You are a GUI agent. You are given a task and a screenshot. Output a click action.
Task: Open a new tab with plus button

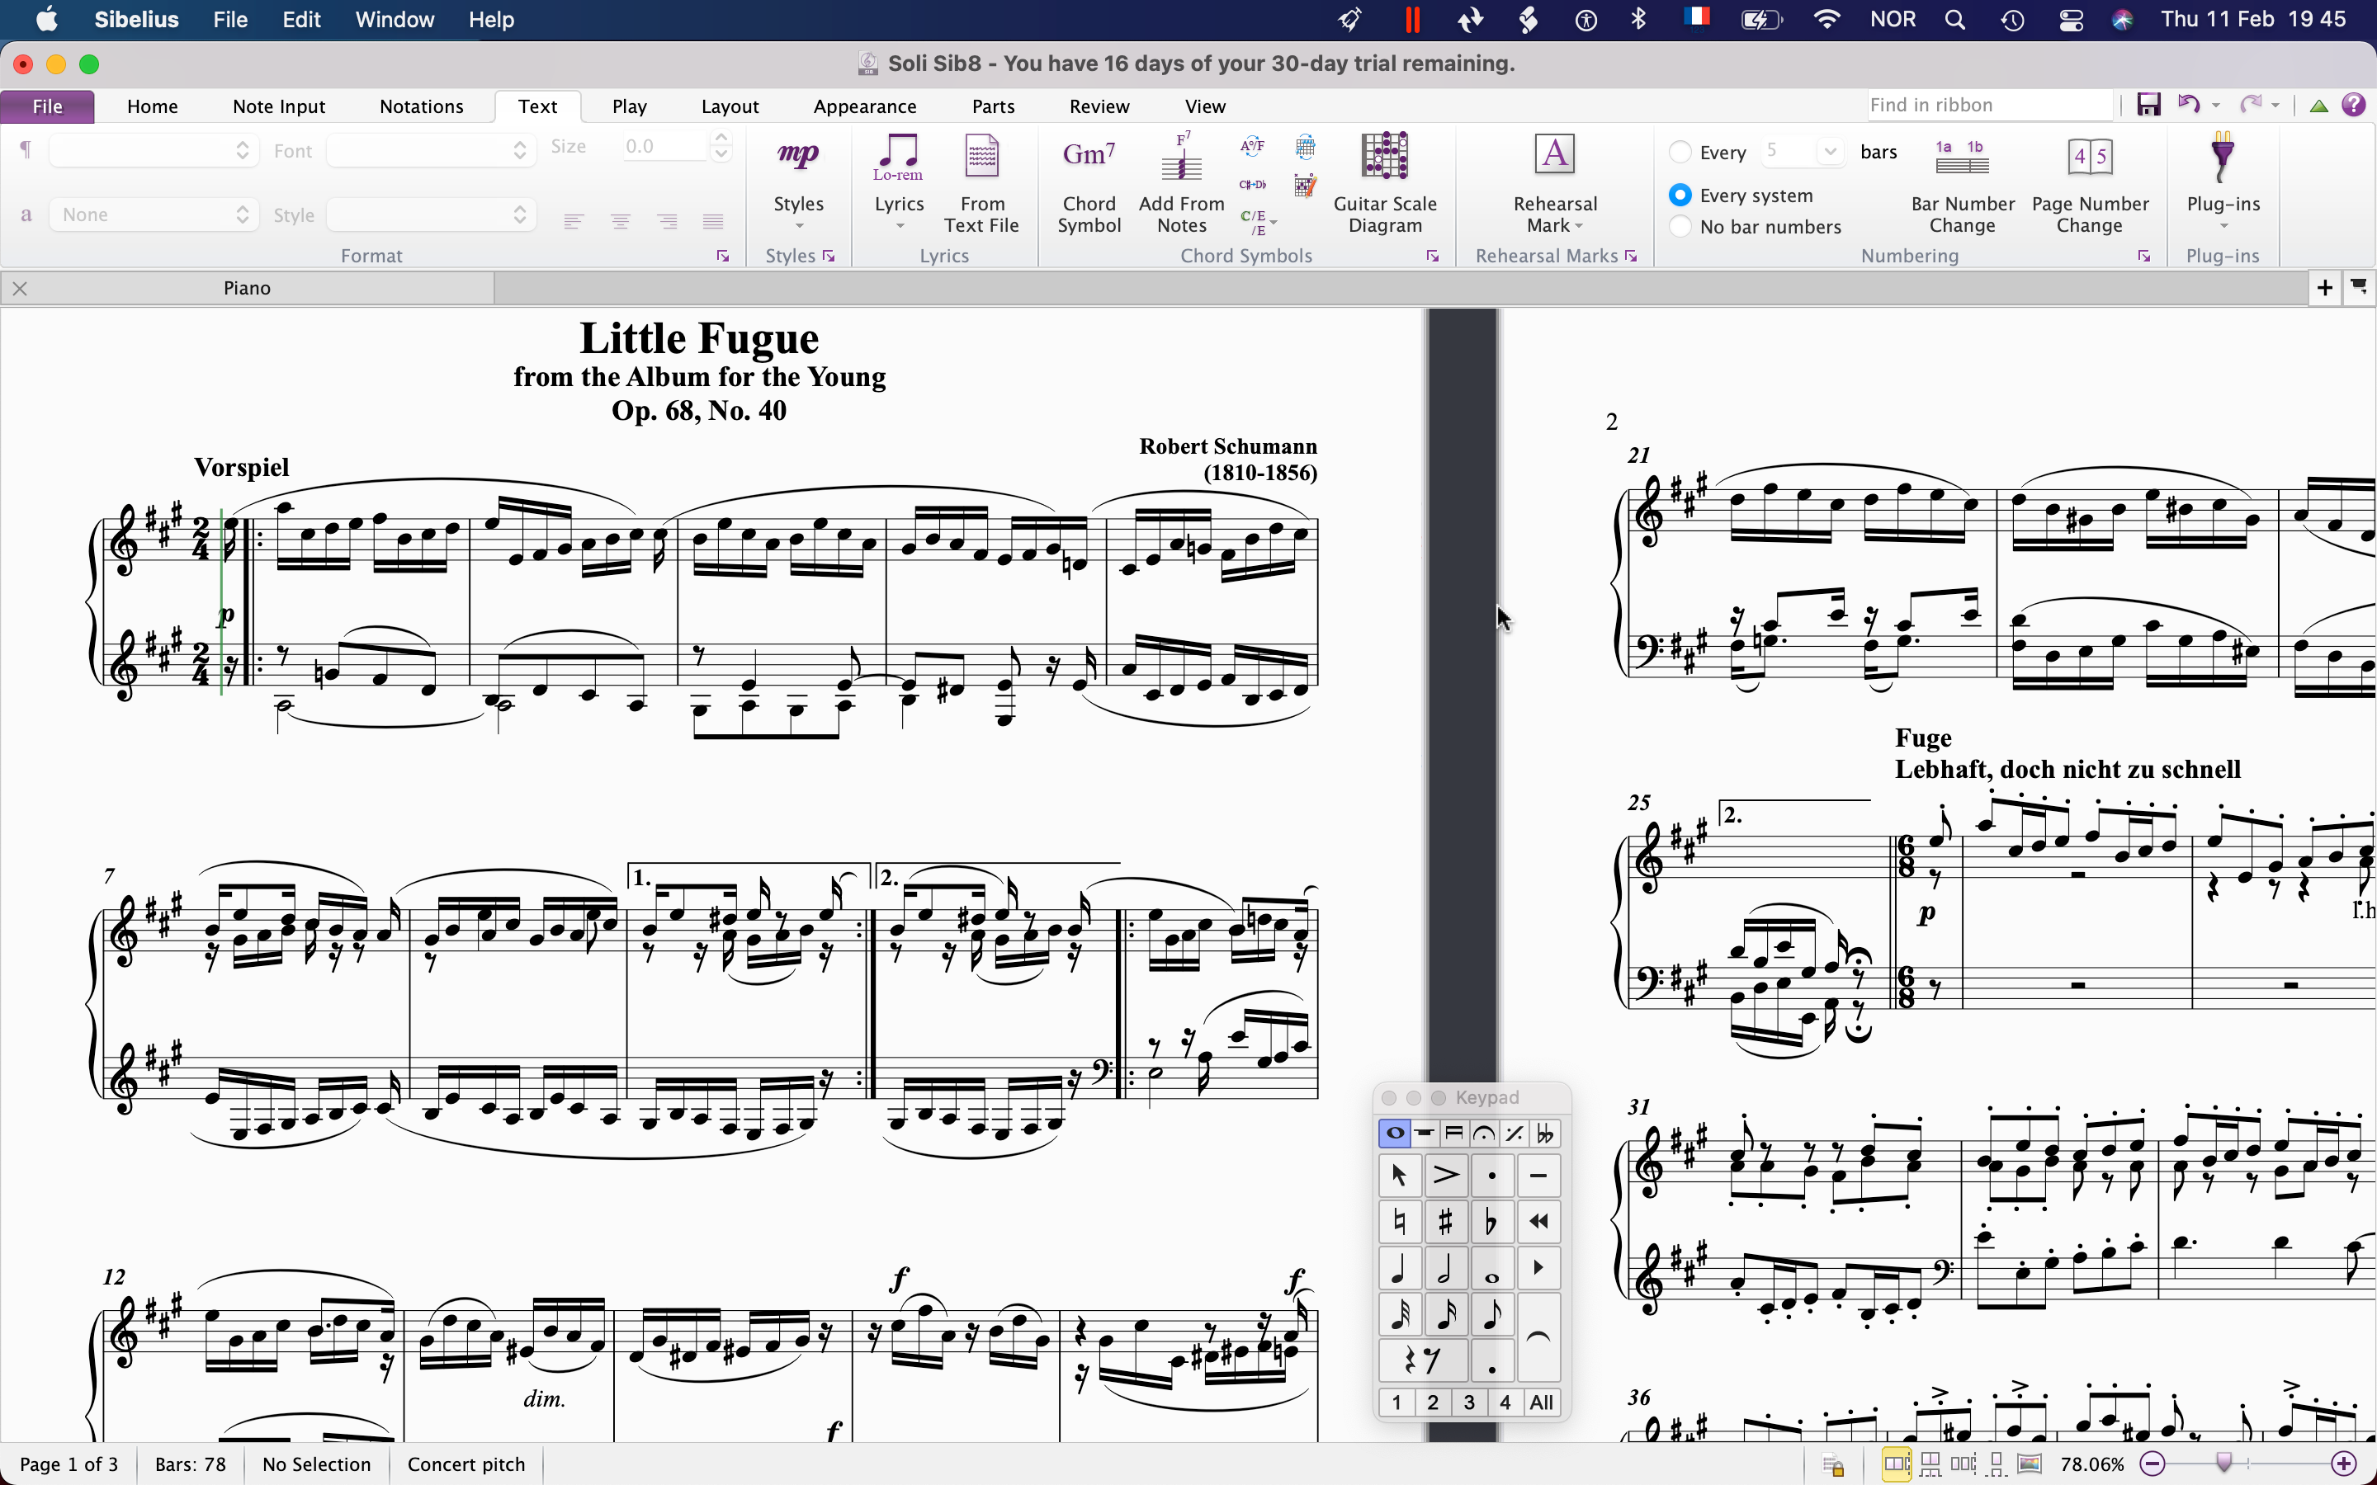[x=2324, y=288]
